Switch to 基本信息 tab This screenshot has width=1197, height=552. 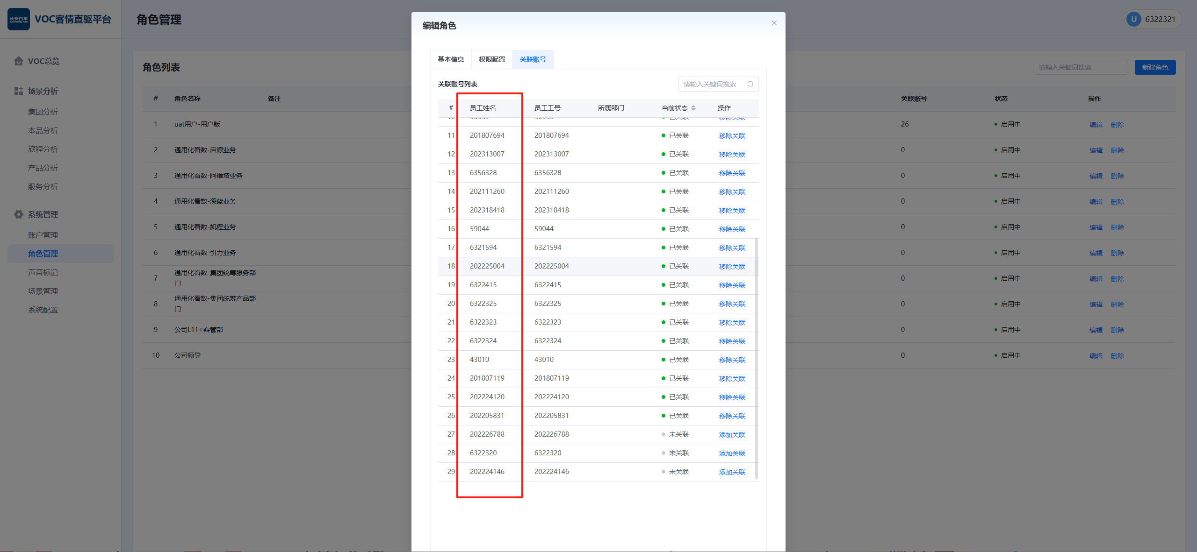(x=451, y=59)
